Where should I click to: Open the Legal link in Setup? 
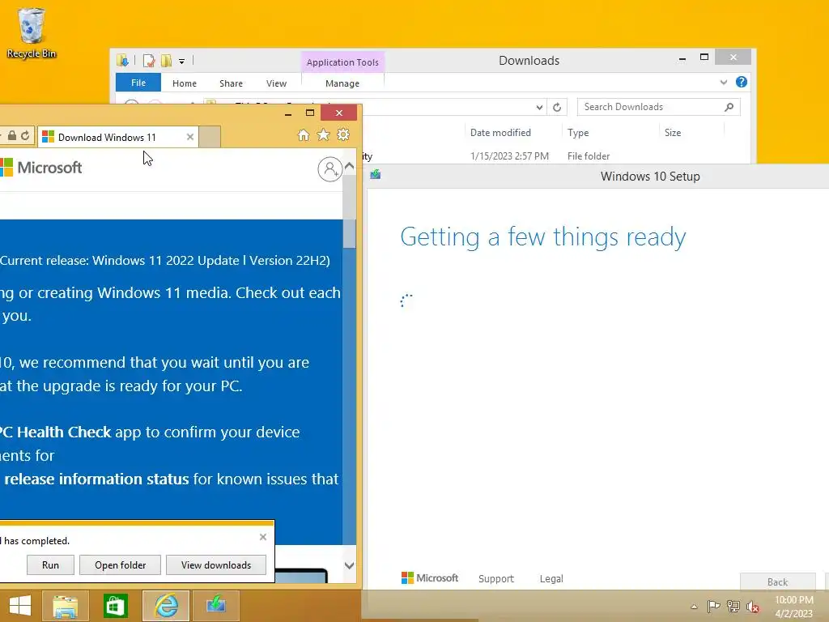pos(551,578)
